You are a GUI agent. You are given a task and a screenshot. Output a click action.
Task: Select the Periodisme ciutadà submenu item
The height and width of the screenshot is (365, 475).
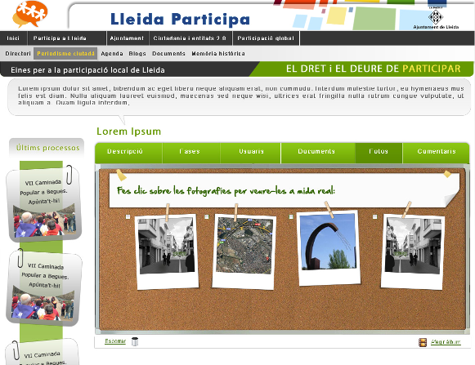point(65,54)
